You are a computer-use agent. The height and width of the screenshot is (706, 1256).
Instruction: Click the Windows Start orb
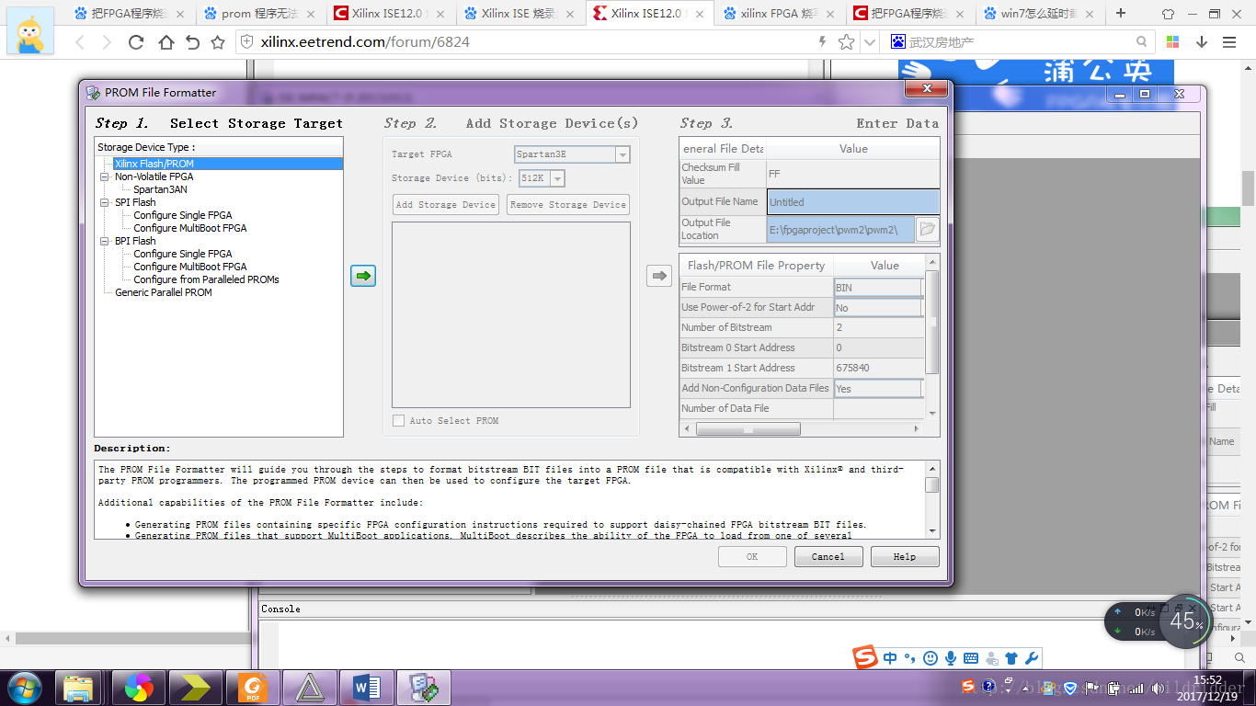[24, 687]
